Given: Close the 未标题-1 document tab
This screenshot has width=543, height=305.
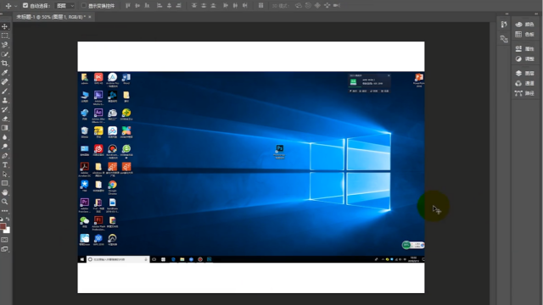Looking at the screenshot, I should coord(90,17).
